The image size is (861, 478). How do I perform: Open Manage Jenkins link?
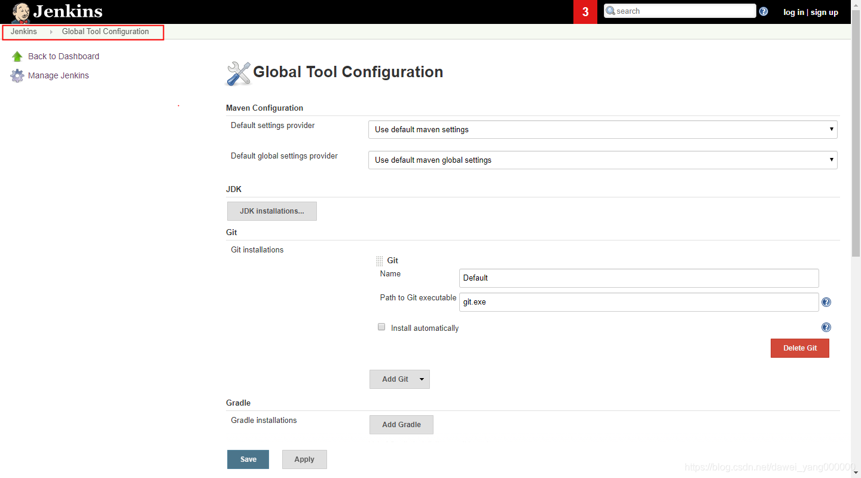pos(59,75)
